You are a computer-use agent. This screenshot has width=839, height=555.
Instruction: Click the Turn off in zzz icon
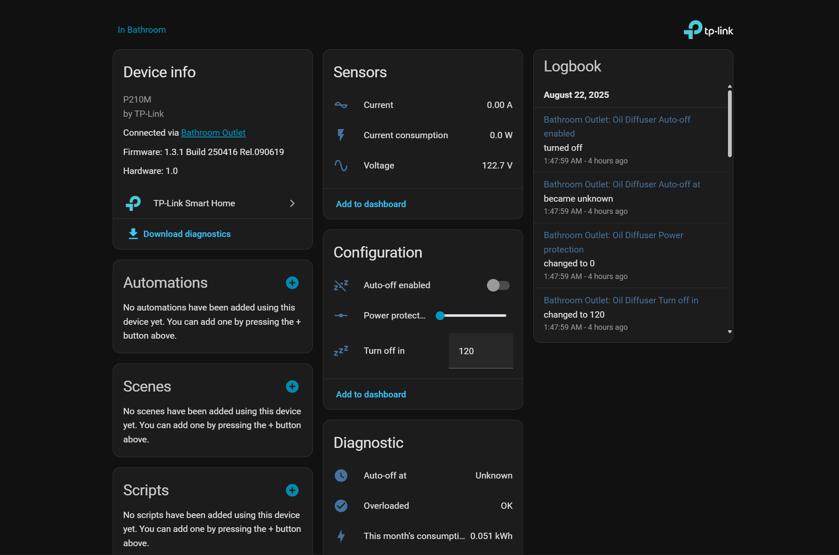click(341, 351)
